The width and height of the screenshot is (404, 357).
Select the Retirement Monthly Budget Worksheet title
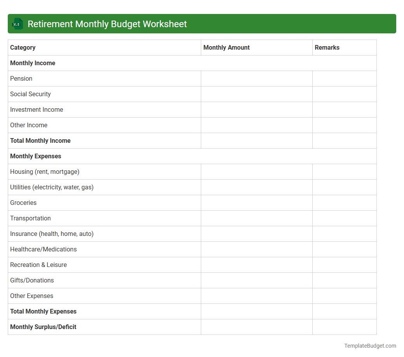click(107, 24)
